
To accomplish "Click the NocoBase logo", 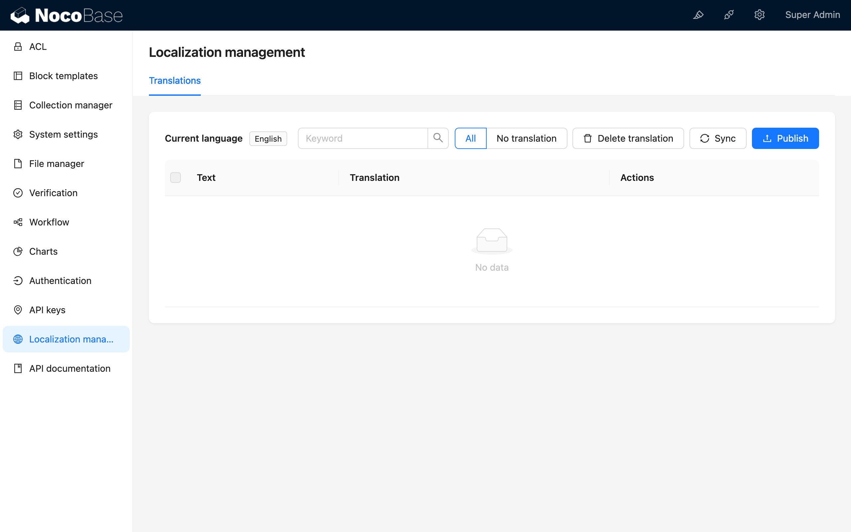I will [67, 15].
